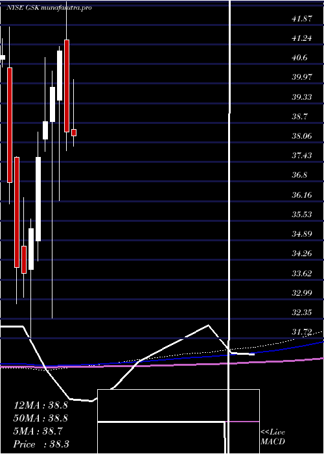
Task: Click the <<Live MACD label
Action: pyautogui.click(x=273, y=437)
